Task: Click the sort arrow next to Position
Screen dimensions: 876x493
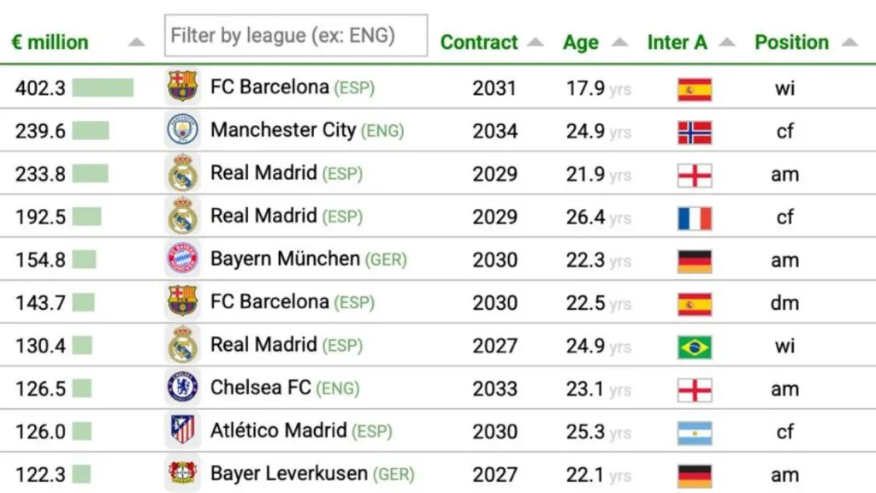Action: click(x=849, y=43)
